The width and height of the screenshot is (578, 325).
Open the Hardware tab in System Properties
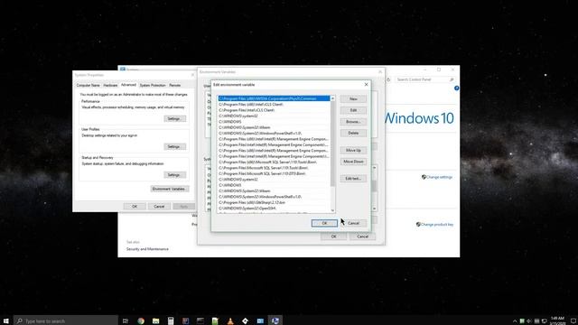tap(110, 85)
